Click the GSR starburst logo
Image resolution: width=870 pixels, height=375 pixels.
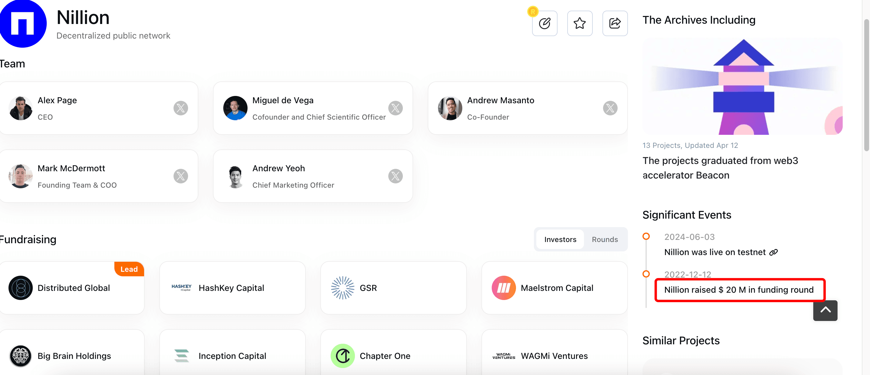tap(342, 288)
